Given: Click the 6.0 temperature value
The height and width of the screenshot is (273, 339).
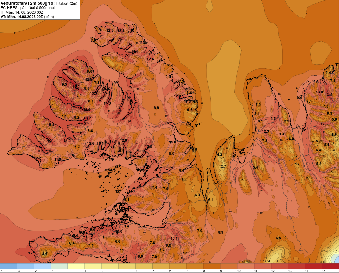Looking at the screenshot, I should point(291,139).
